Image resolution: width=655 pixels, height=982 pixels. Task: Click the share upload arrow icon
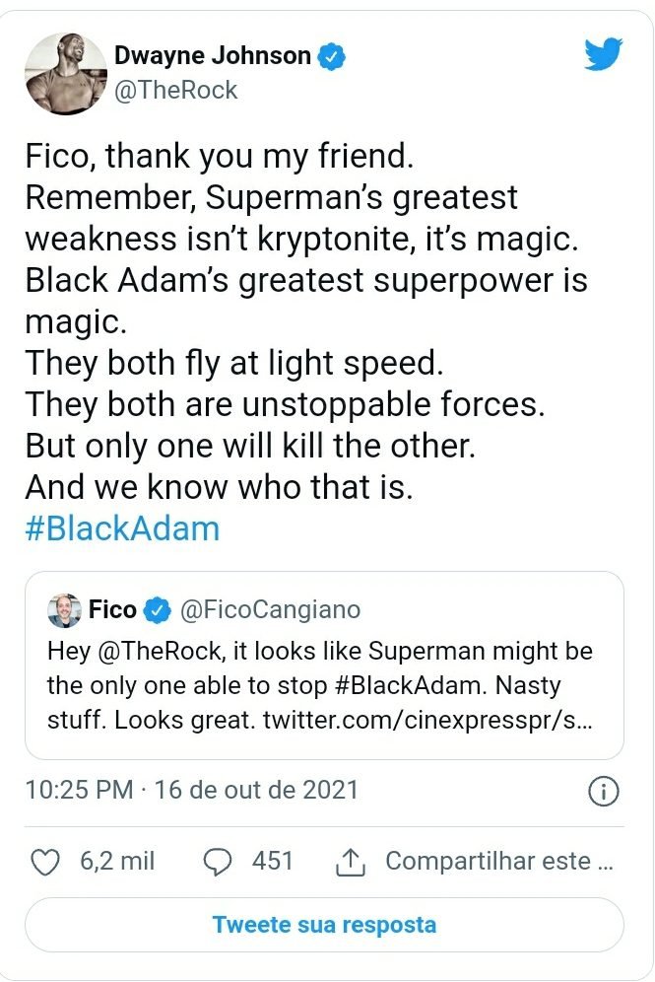click(x=350, y=862)
